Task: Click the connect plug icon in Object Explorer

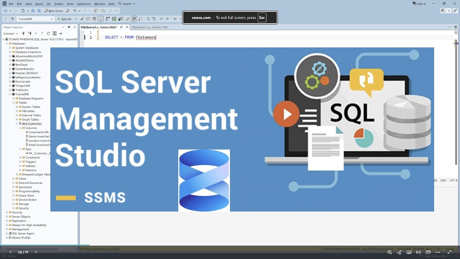Action: coord(23,33)
